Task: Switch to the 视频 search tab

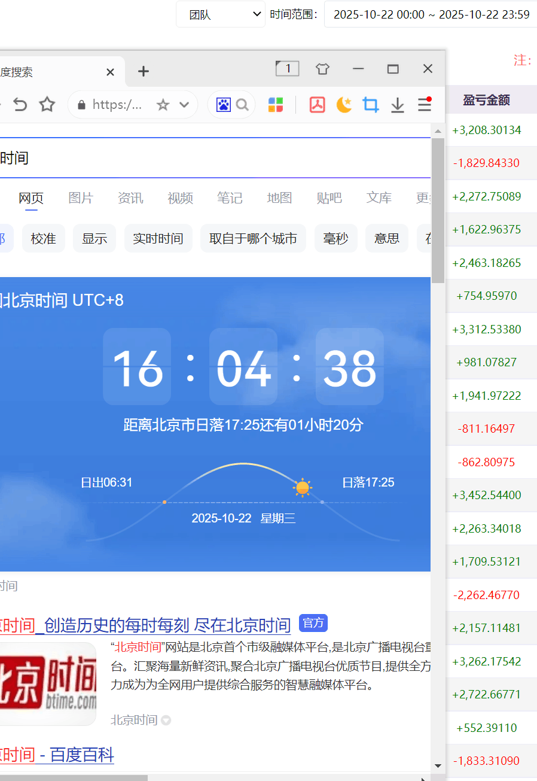Action: (180, 198)
